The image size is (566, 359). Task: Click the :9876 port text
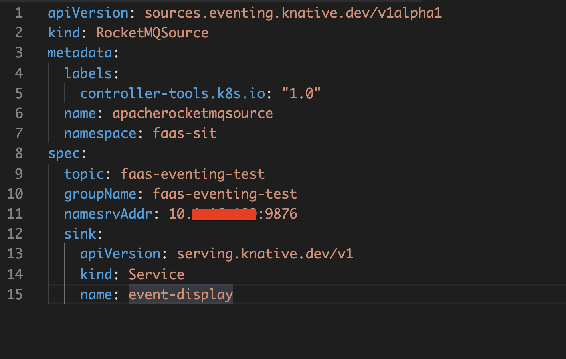277,214
